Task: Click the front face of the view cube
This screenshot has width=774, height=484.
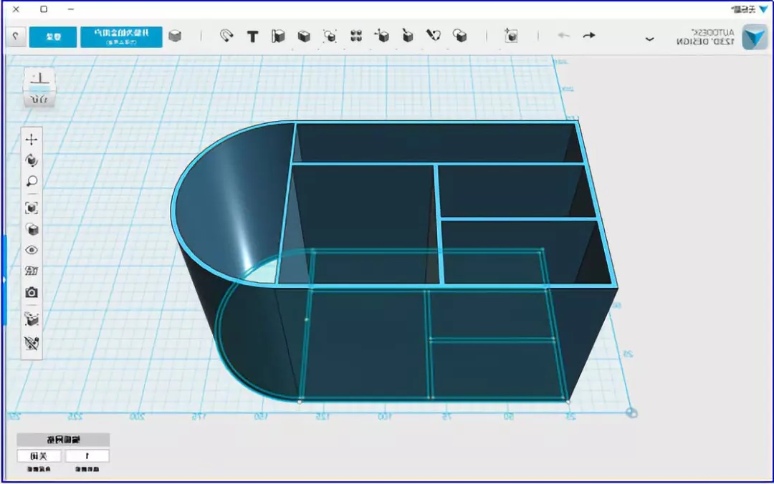Action: (39, 100)
